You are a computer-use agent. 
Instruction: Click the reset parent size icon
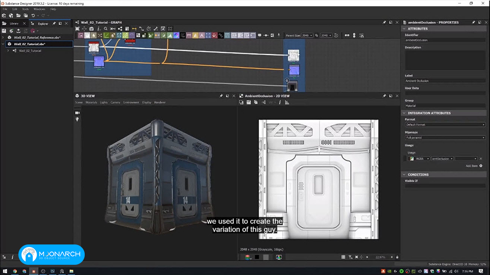click(x=336, y=36)
